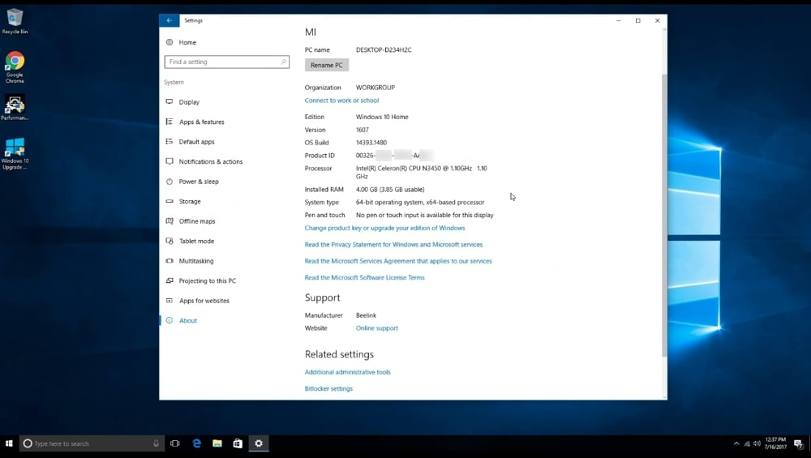Click the Settings window vertical scrollbar
The width and height of the screenshot is (811, 458).
coord(664,211)
